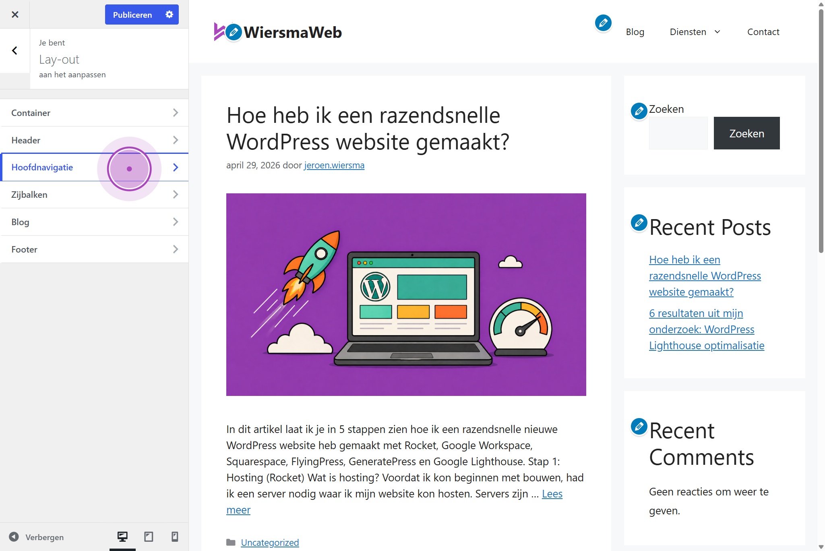Click the Lees meer link
This screenshot has width=825, height=551.
pyautogui.click(x=552, y=494)
